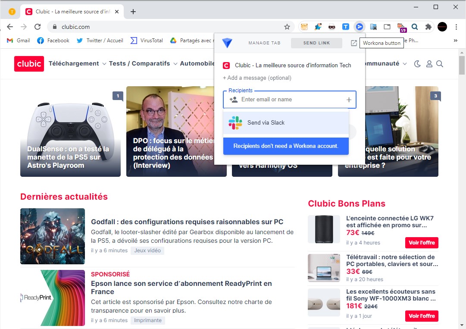
Task: Open the ReadyPrint sponsored thumbnail
Action: (x=53, y=298)
